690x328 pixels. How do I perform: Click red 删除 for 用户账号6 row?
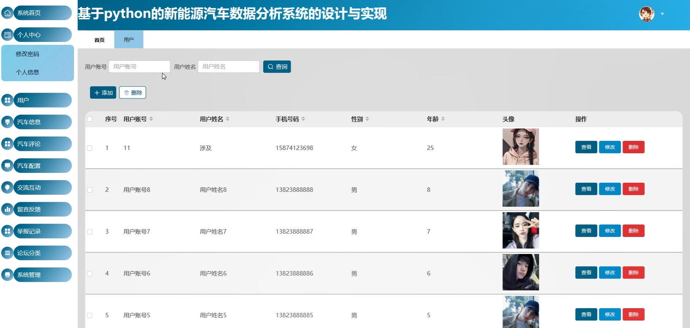633,273
